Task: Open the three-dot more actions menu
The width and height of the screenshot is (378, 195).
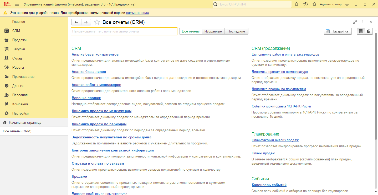Action: pos(363,22)
